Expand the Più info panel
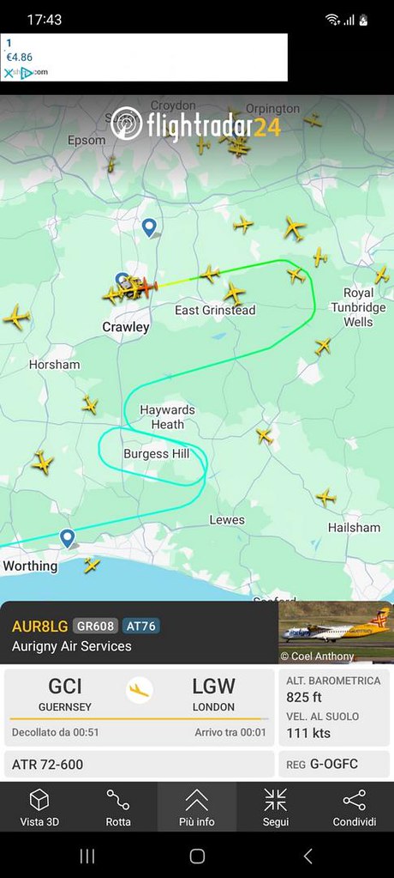Screen dimensions: 394x878 click(x=197, y=807)
